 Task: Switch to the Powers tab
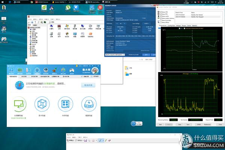coord(184,25)
